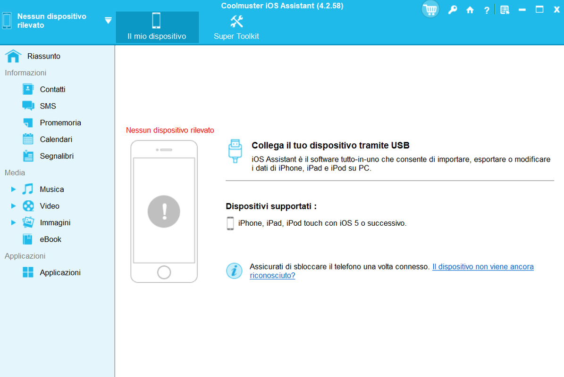Viewport: 564px width, 377px height.
Task: Click the warning exclamation circle on phone
Action: point(164,212)
